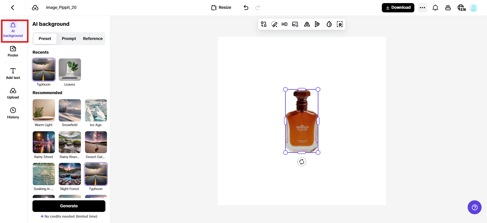Choose the Rainy Street preset
The width and height of the screenshot is (487, 223).
(44, 142)
